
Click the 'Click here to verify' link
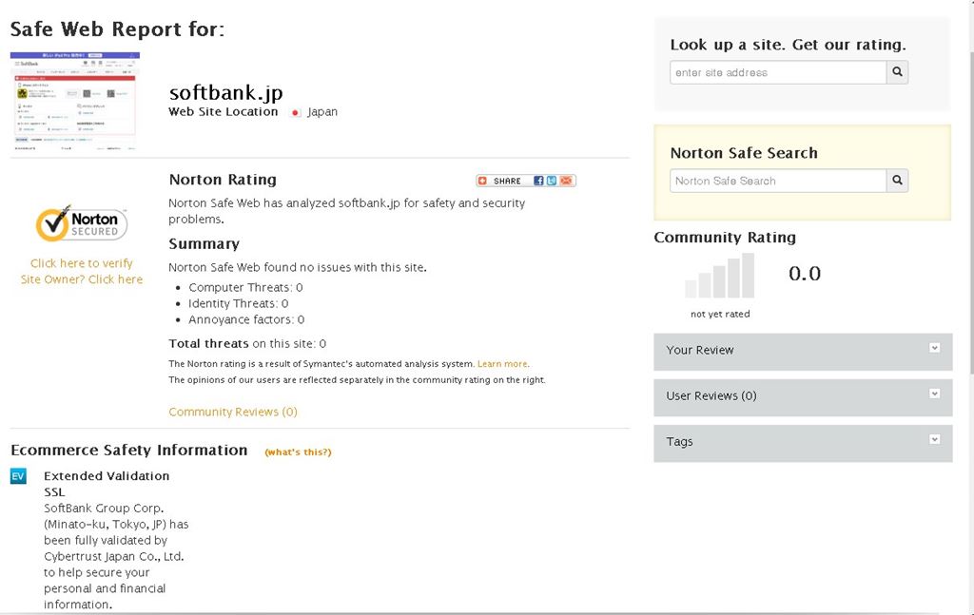point(82,263)
